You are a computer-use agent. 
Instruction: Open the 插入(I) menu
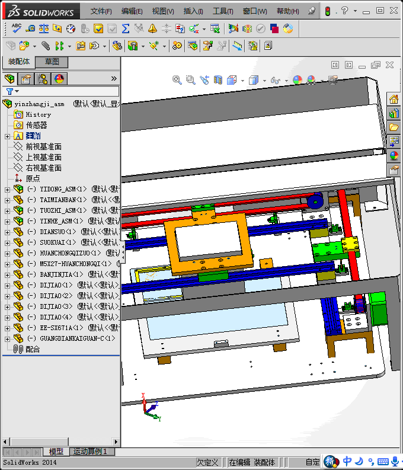[193, 11]
